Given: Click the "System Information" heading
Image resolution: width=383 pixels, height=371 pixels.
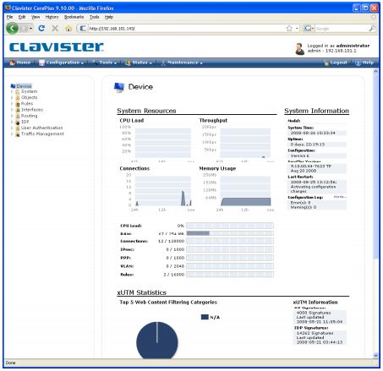Looking at the screenshot, I should (x=316, y=111).
